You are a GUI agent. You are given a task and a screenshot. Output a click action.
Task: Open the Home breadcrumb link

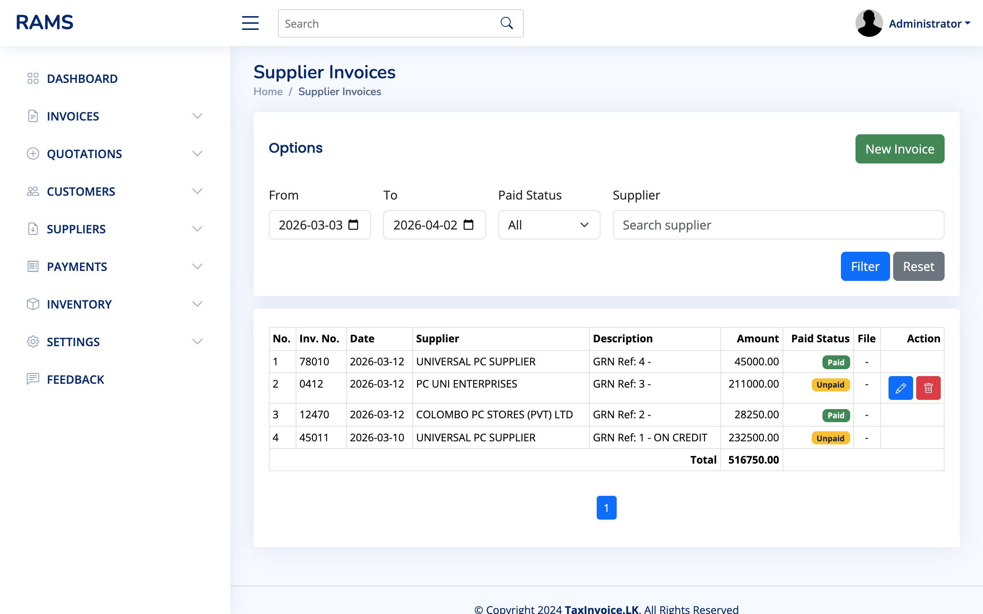268,91
